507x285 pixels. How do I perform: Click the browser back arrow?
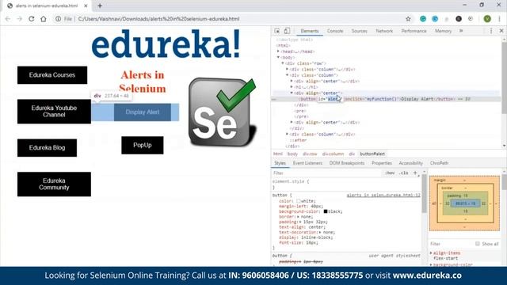pos(8,19)
